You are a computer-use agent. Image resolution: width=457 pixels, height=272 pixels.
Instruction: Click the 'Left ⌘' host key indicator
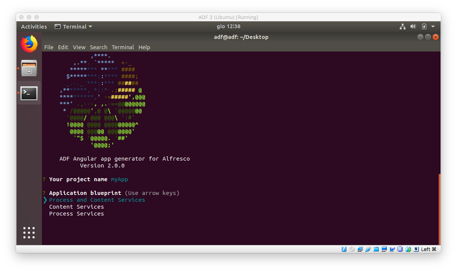coord(429,249)
